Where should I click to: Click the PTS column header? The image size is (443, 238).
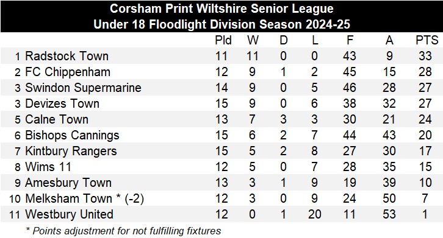[x=427, y=40]
